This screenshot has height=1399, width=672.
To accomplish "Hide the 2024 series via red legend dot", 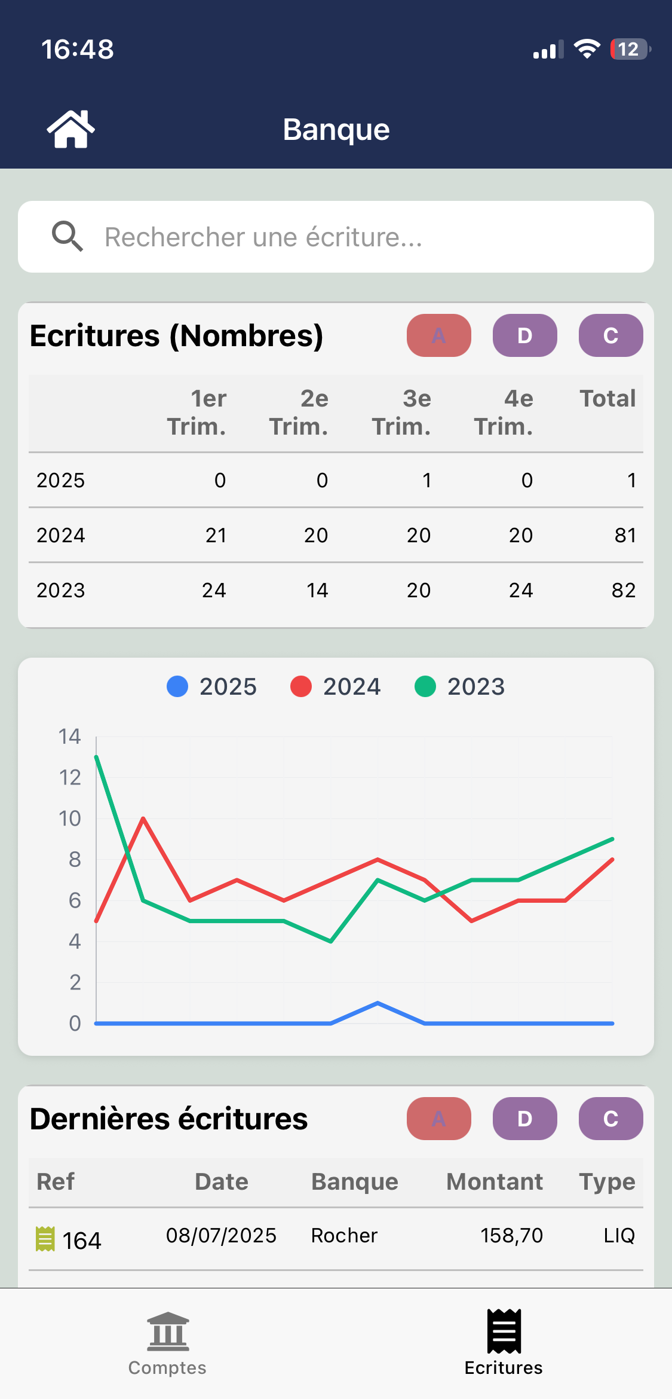I will (x=301, y=686).
